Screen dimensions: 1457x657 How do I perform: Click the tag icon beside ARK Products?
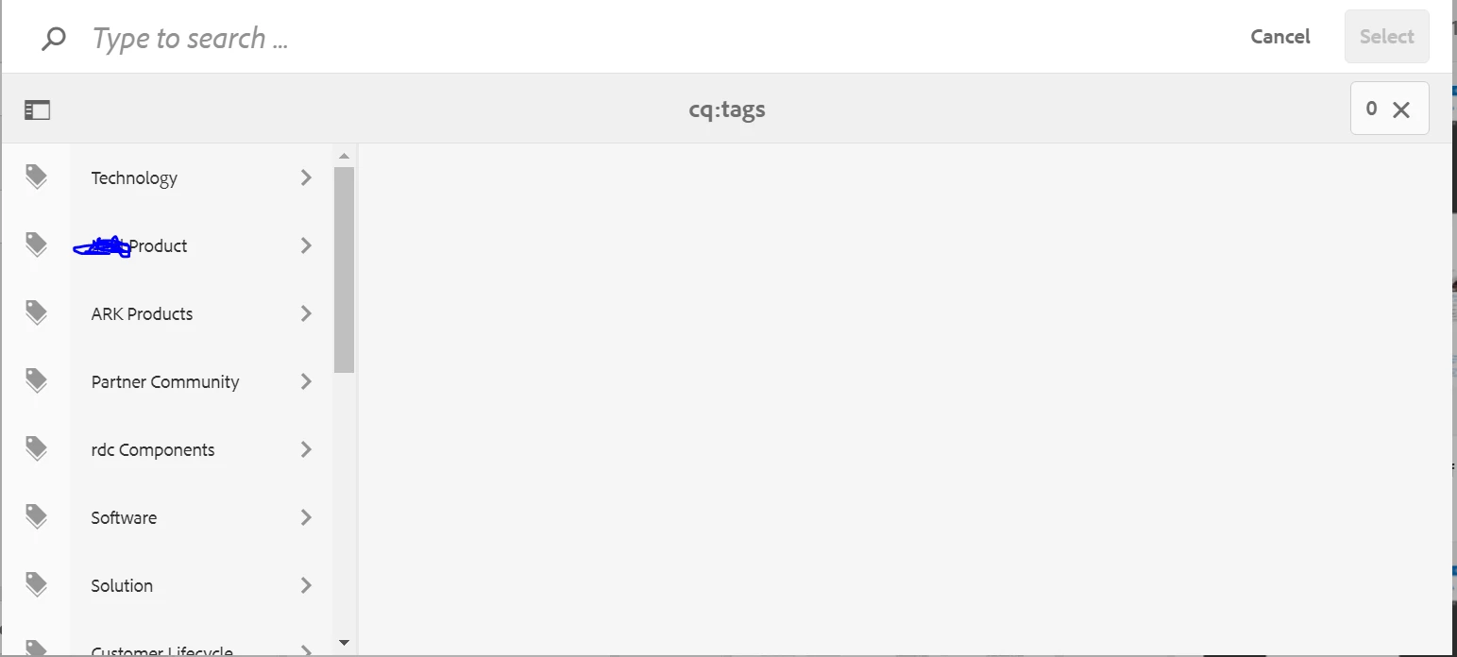click(x=36, y=312)
